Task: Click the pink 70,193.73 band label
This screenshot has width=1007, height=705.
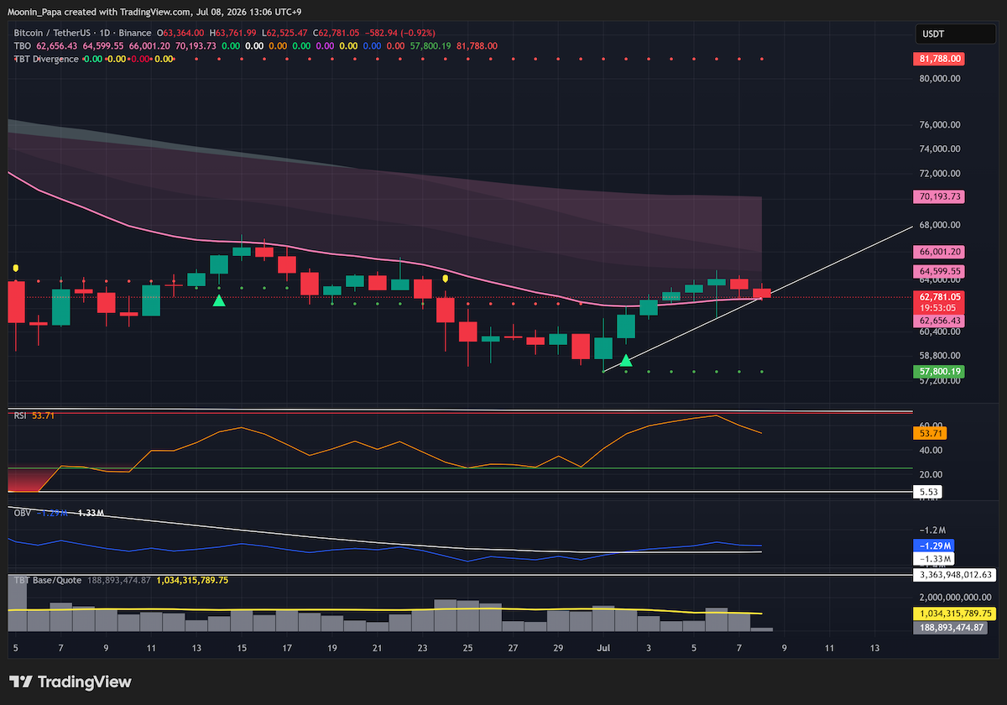Action: 940,198
